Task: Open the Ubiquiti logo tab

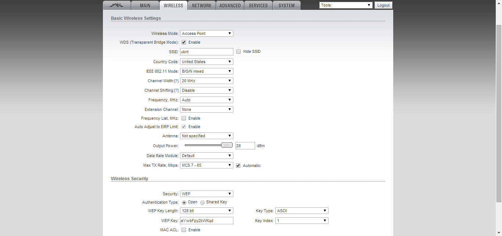Action: [117, 6]
